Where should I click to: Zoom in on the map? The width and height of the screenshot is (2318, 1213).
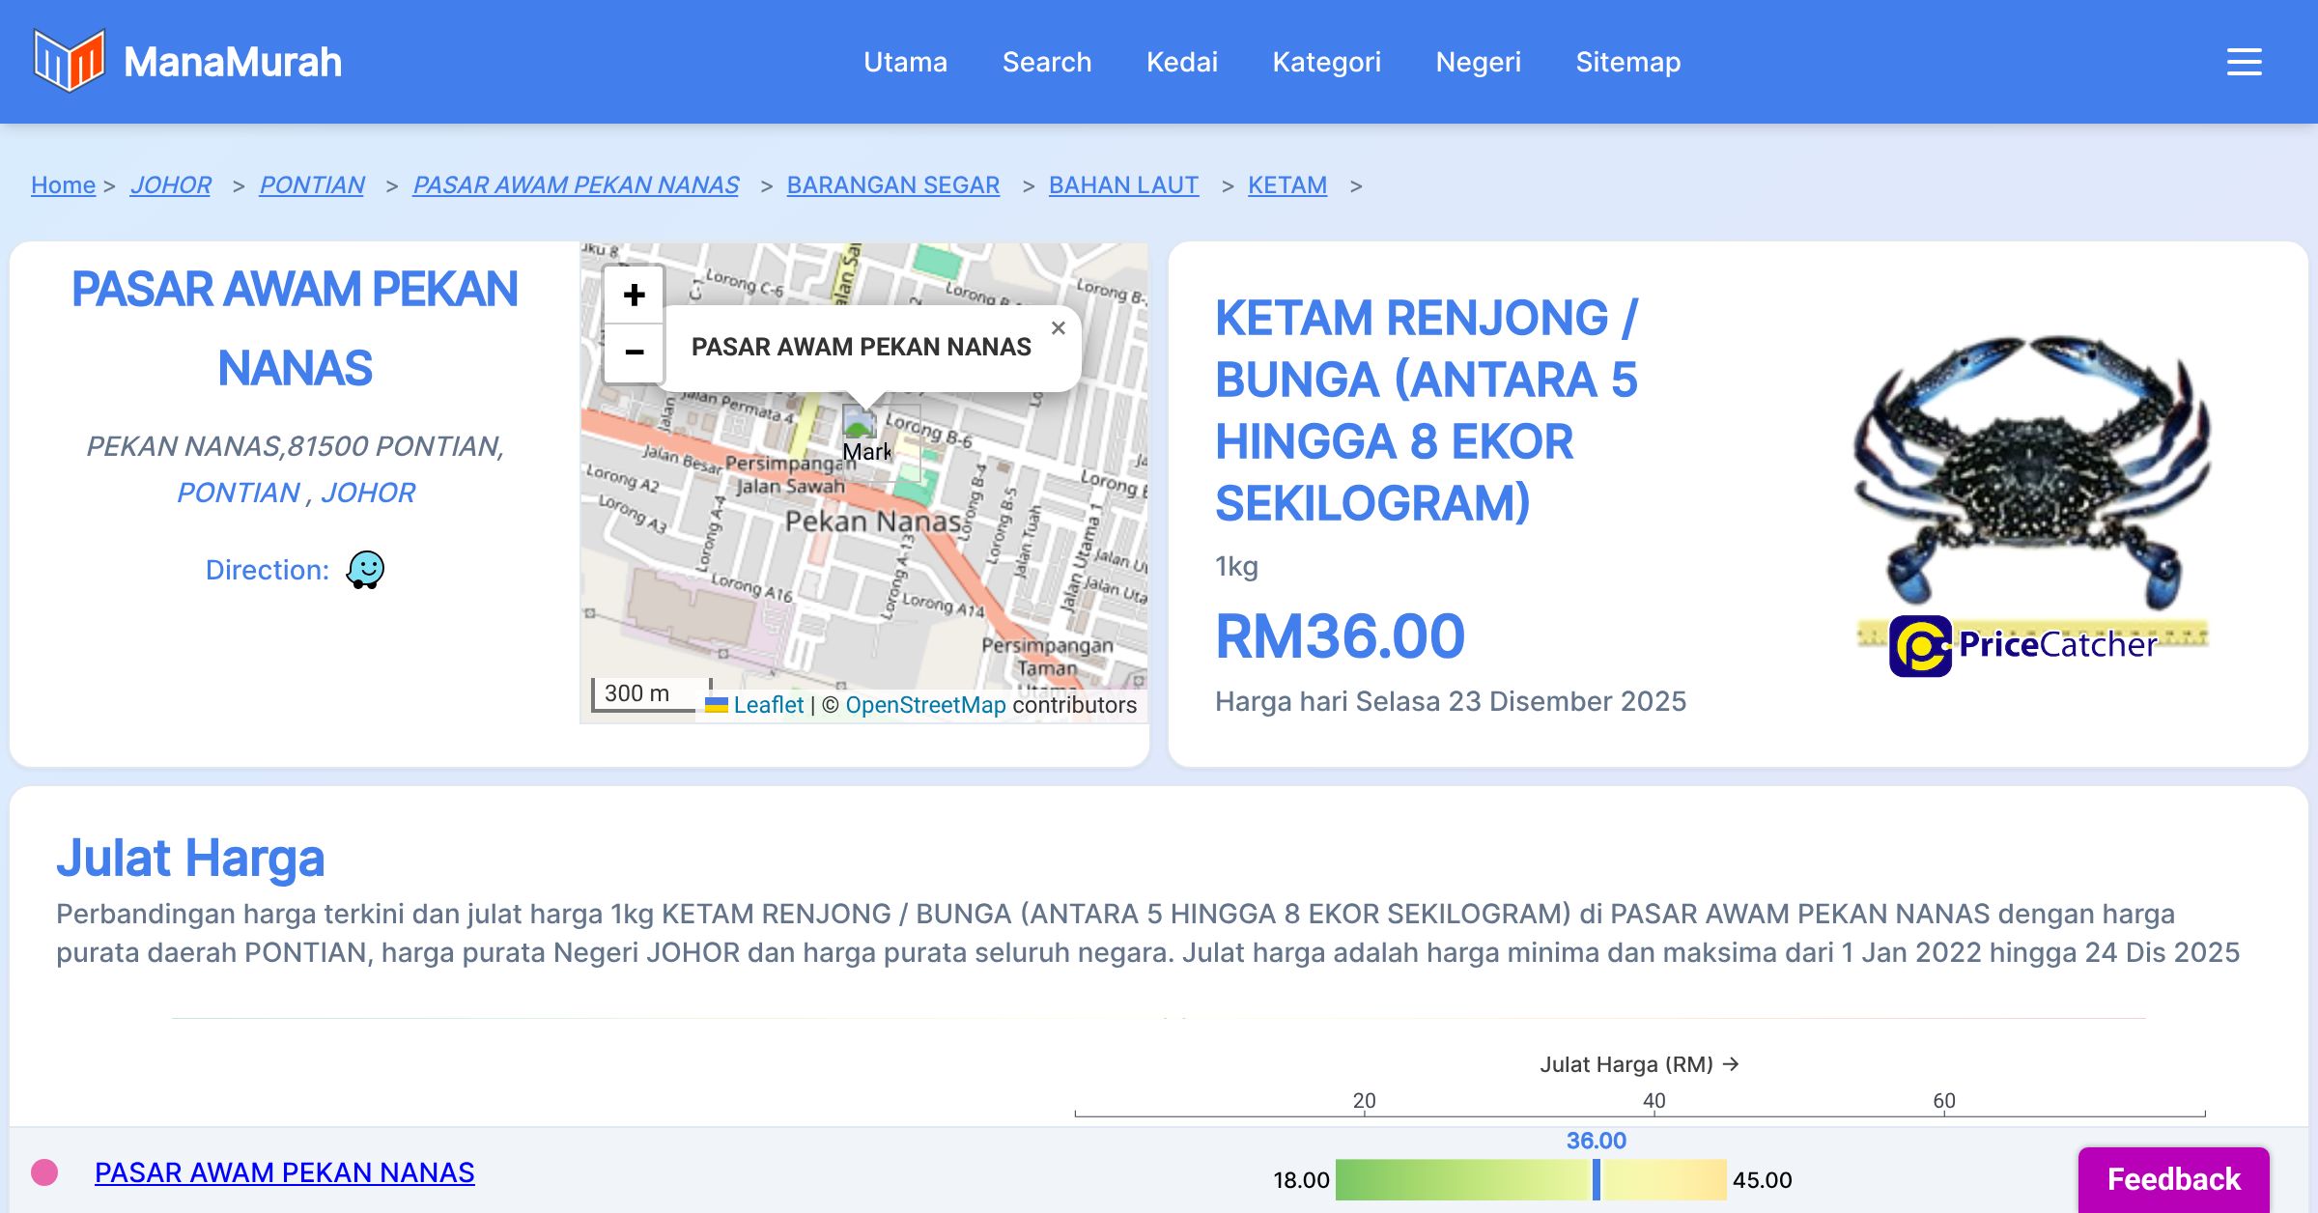tap(634, 295)
